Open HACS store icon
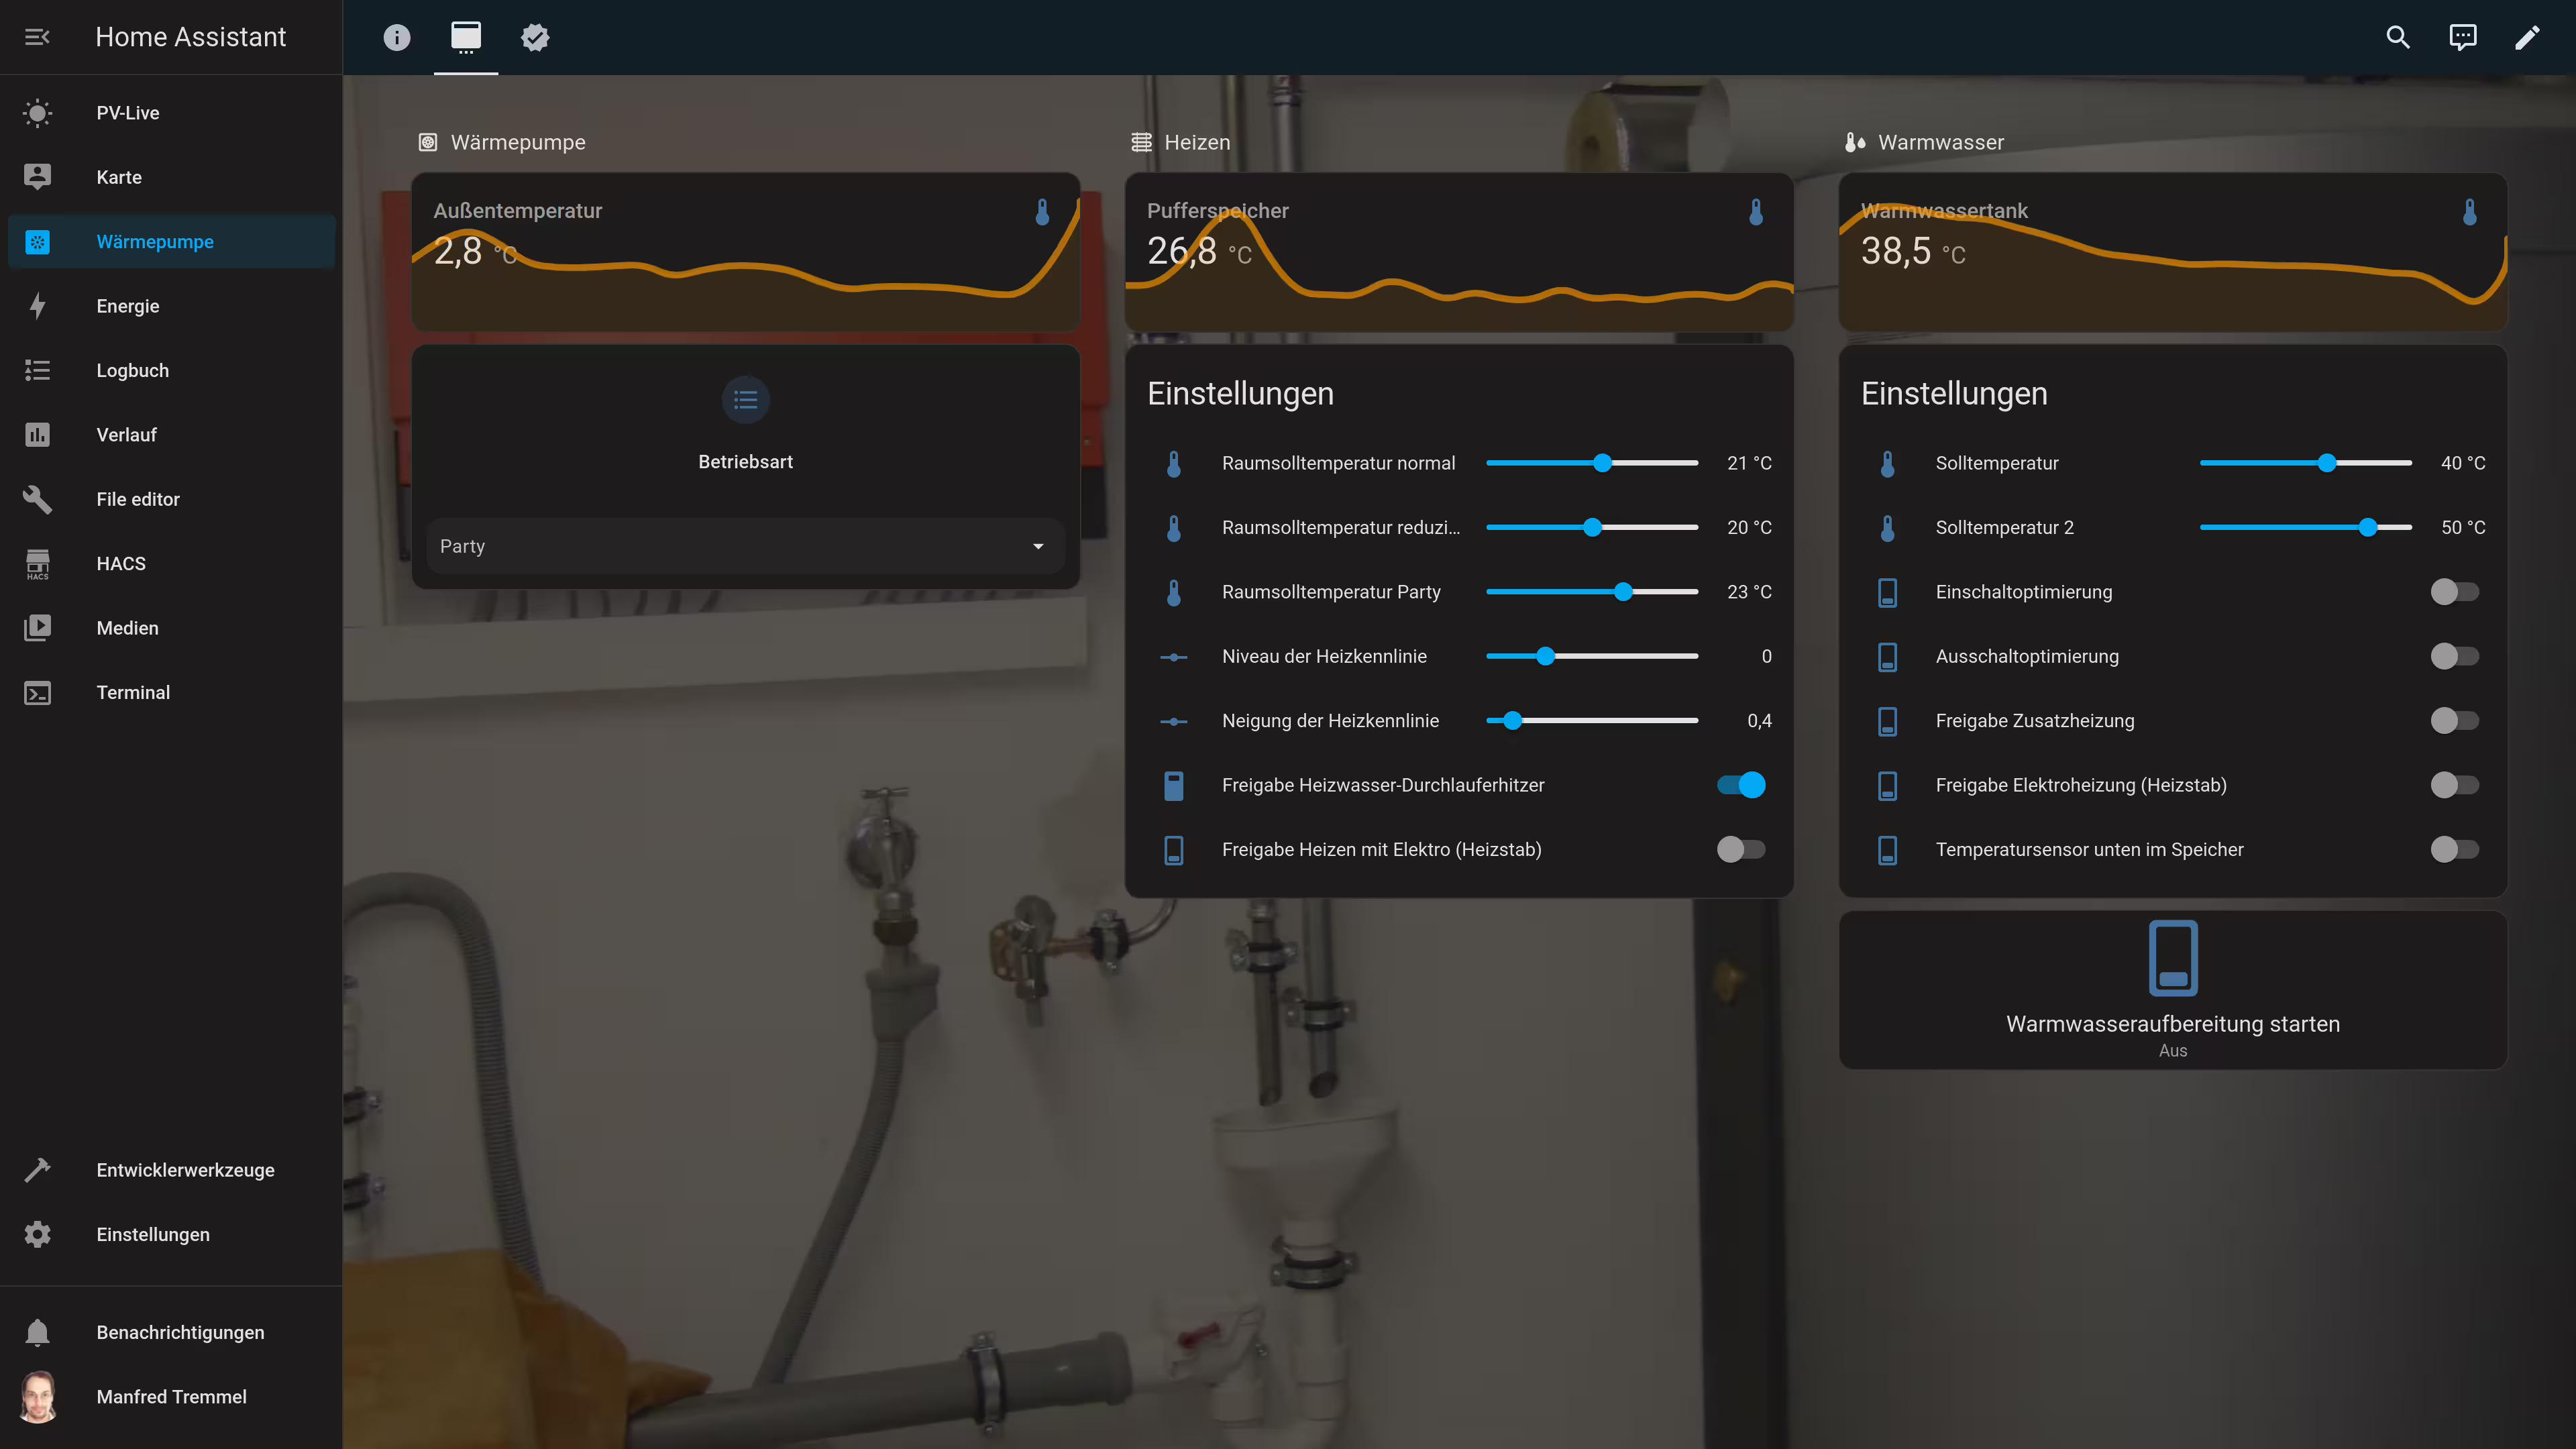This screenshot has height=1449, width=2576. [x=37, y=564]
